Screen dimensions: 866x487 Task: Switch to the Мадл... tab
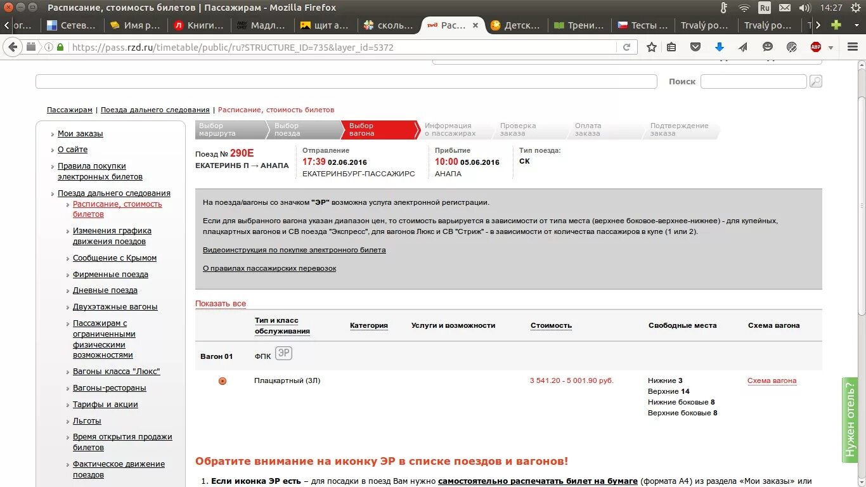tap(262, 25)
